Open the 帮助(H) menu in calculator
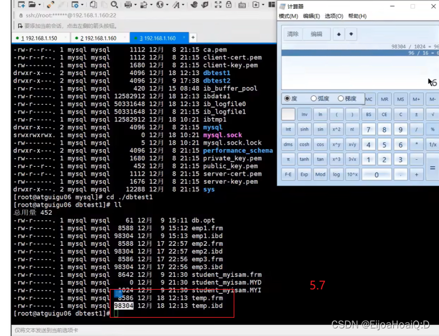 point(357,16)
